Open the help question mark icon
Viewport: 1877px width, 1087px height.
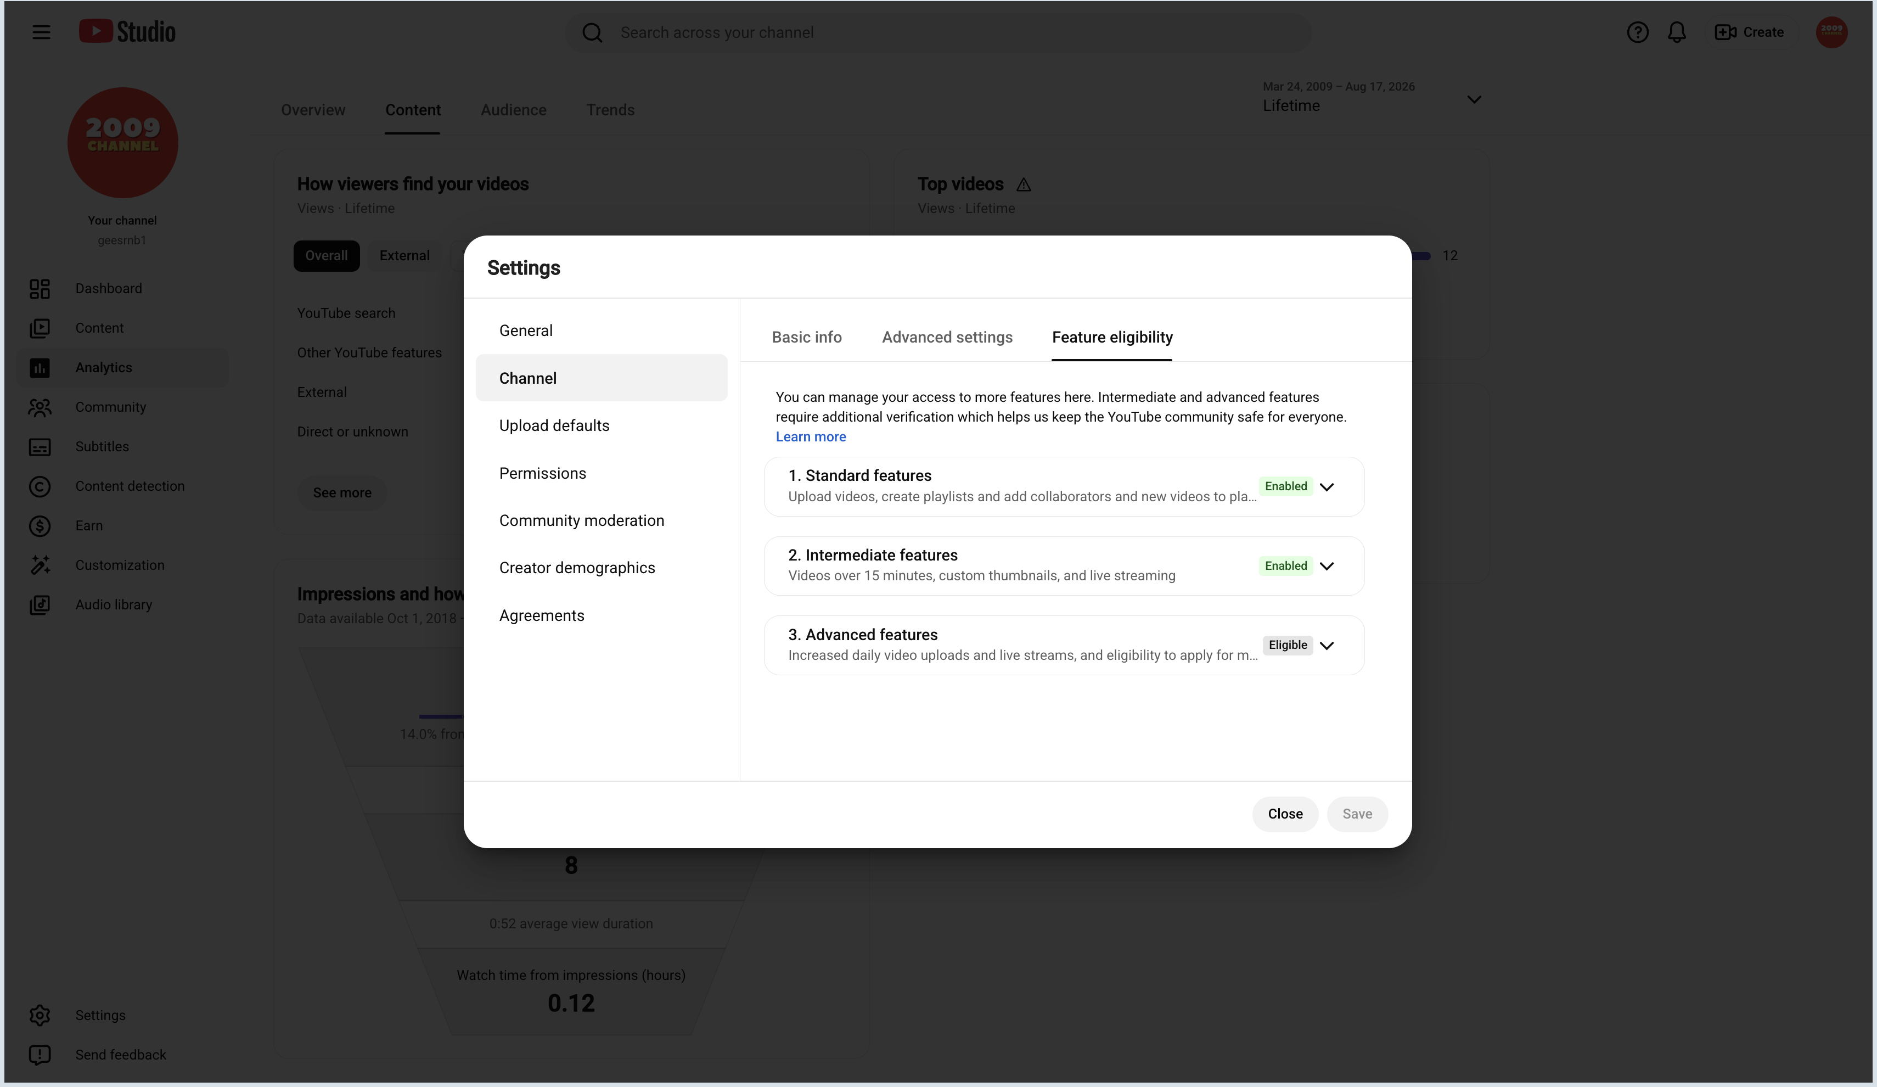1637,32
